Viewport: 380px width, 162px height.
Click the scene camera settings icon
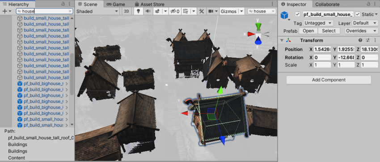pos(211,11)
